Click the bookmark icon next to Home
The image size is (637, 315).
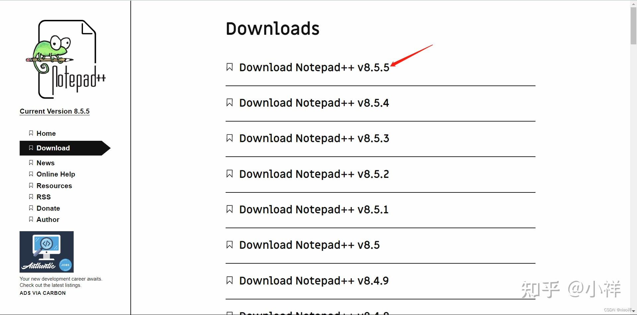click(x=31, y=133)
